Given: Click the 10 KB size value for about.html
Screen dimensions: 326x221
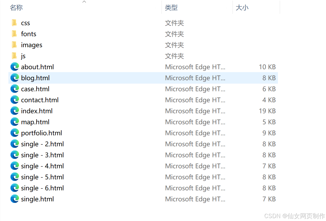Looking at the screenshot, I should point(267,67).
